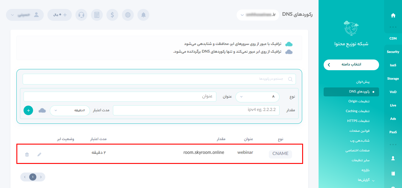
Task: Click the document icon in the rail
Action: [x=393, y=173]
